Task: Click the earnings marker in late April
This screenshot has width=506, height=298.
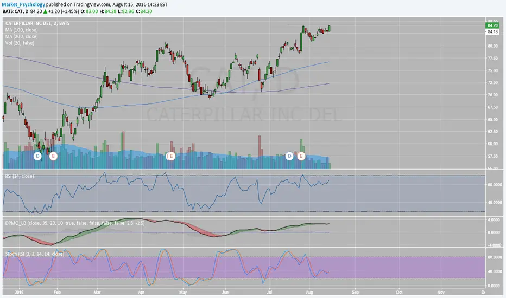Action: tap(171, 156)
